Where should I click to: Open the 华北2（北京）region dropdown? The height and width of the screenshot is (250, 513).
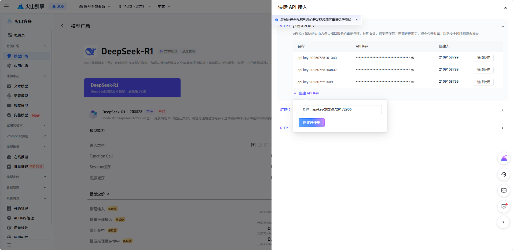click(x=135, y=6)
